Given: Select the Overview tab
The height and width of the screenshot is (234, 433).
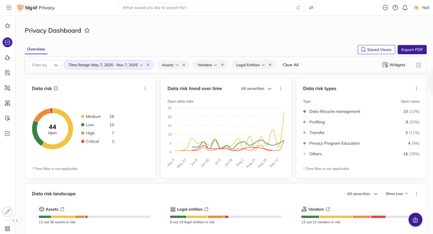Looking at the screenshot, I should click(36, 49).
